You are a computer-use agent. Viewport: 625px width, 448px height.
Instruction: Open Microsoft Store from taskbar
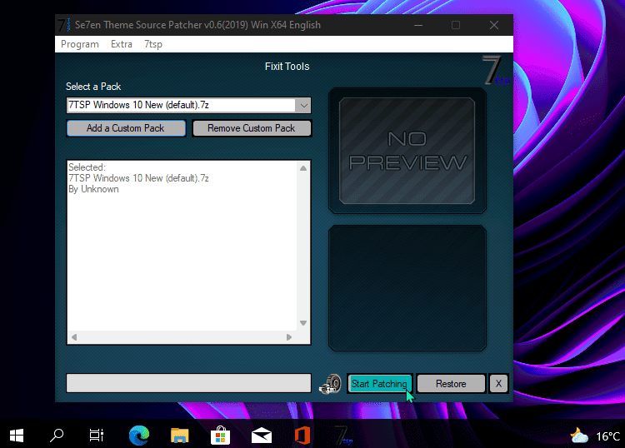coord(221,436)
